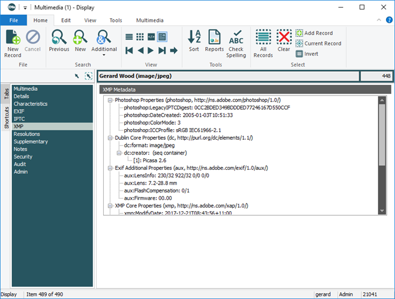Image resolution: width=395 pixels, height=299 pixels.
Task: Collapse the Photoshop Properties tree node
Action: click(110, 100)
